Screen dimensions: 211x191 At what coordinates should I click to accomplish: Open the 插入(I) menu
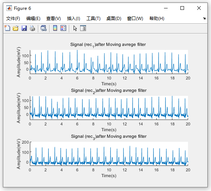click(x=74, y=19)
